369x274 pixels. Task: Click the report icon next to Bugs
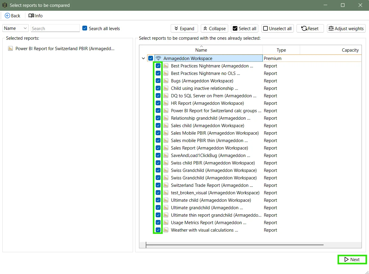(166, 81)
